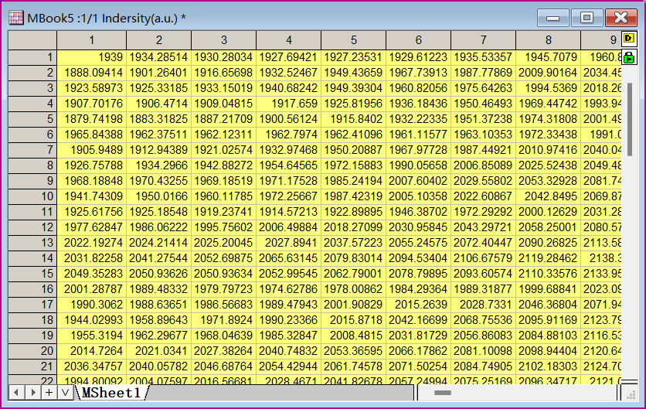The width and height of the screenshot is (646, 409).
Task: Click the yellow matrix object selector icon
Action: [x=629, y=39]
